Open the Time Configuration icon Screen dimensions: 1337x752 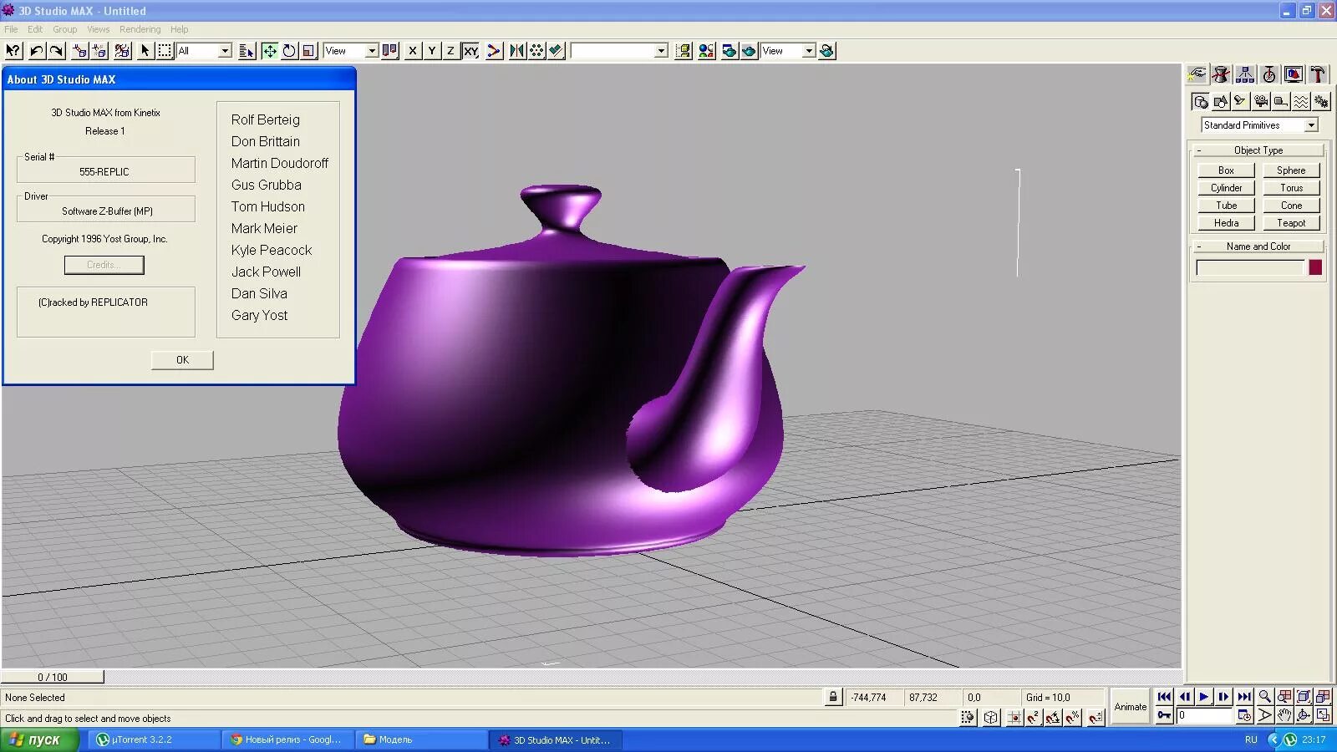(1244, 715)
